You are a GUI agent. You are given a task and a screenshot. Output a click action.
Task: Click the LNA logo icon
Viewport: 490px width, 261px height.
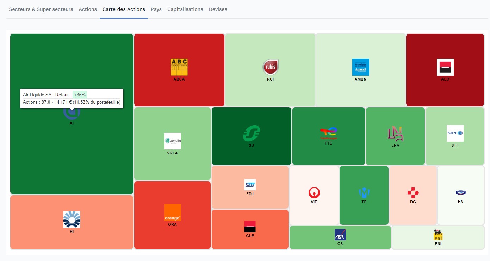point(395,134)
